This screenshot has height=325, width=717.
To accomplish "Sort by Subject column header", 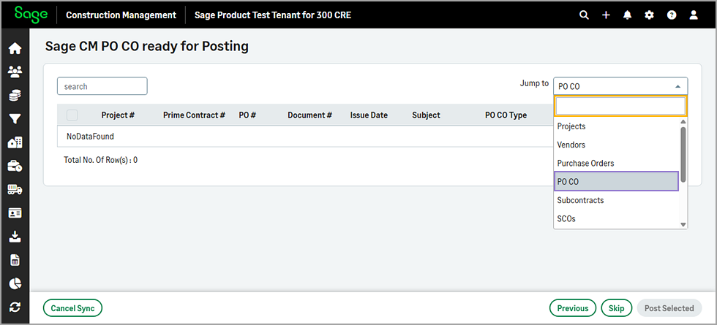I will click(x=426, y=115).
